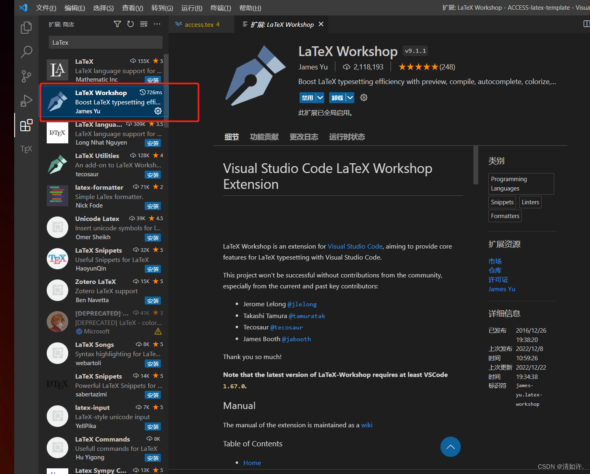590x474 pixels.
Task: Install the latex-input extension
Action: 153,426
